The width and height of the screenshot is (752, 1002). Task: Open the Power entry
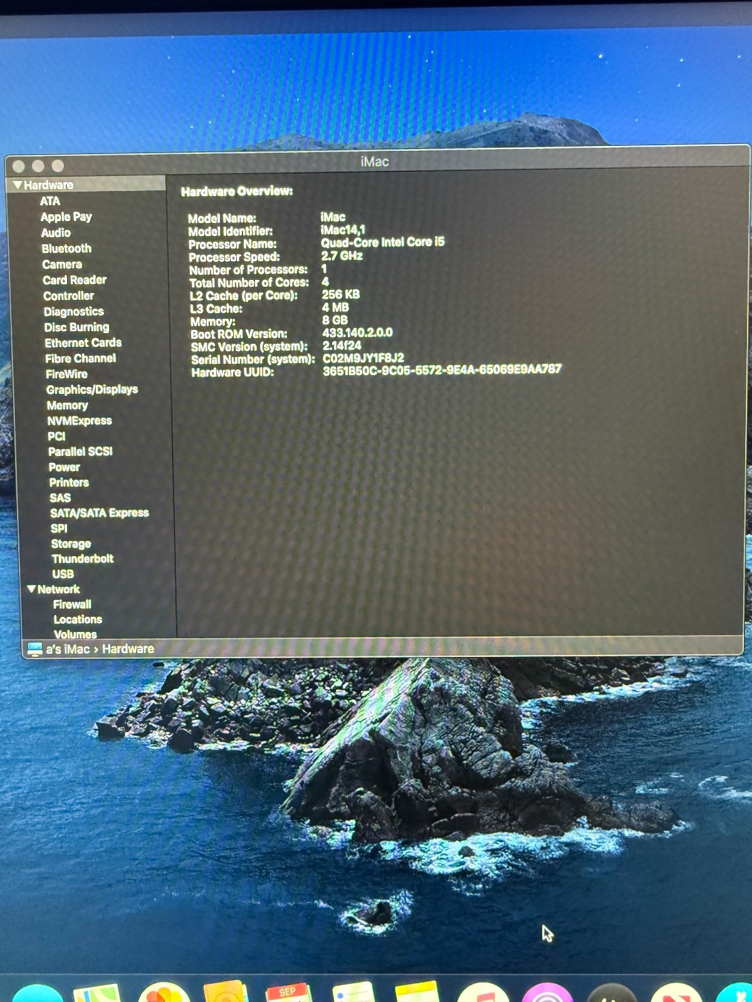coord(64,467)
